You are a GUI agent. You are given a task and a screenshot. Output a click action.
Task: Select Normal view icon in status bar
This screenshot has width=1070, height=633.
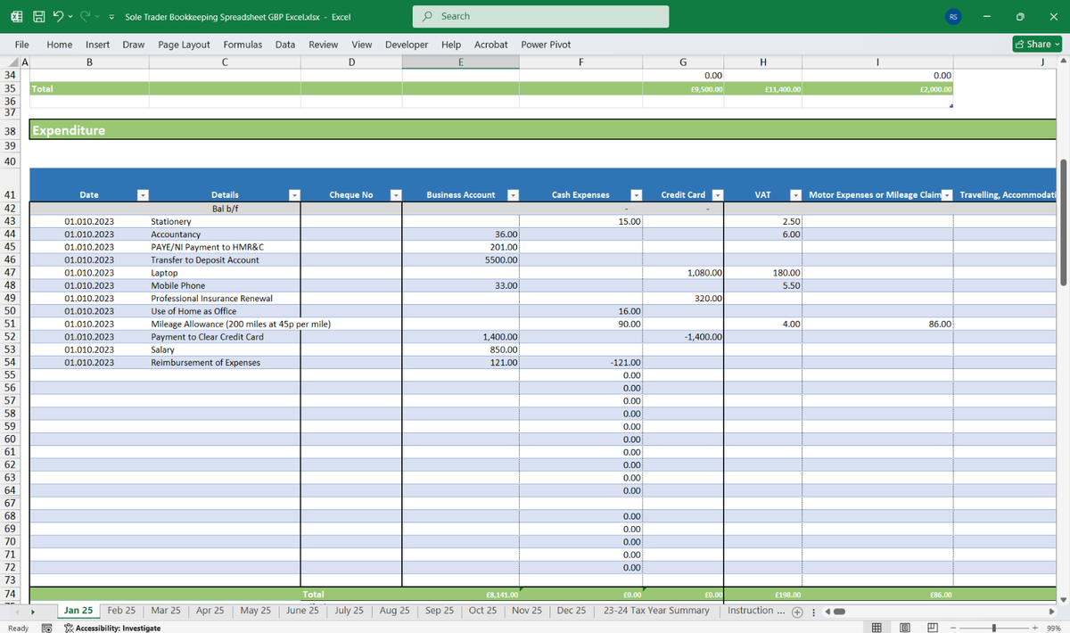877,628
